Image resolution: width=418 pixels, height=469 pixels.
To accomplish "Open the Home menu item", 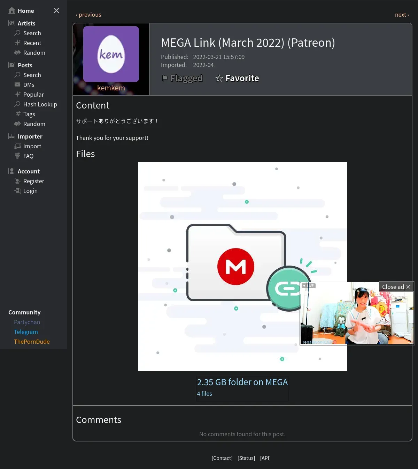I will (x=26, y=11).
